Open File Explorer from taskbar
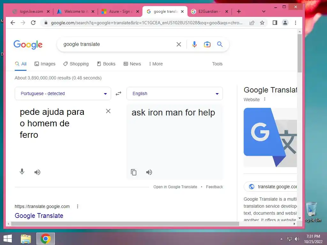Screen dimensions: 327x245 [x=26, y=239]
